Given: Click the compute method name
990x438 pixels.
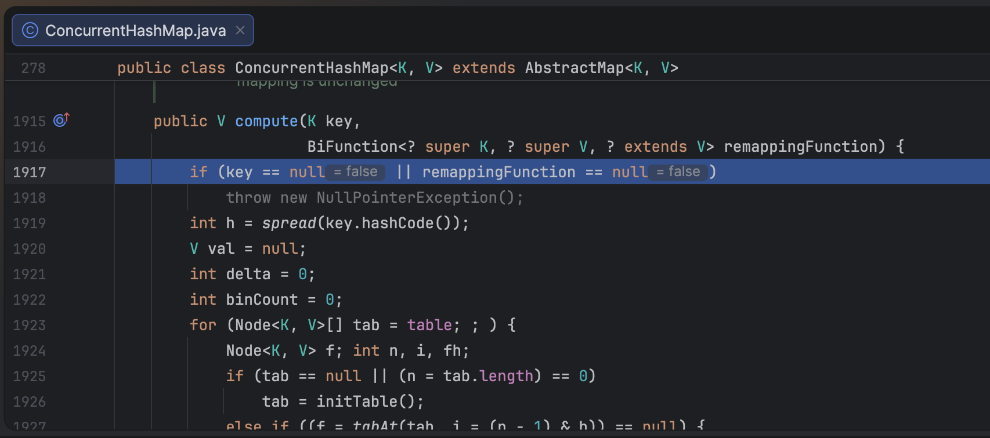Looking at the screenshot, I should point(266,121).
